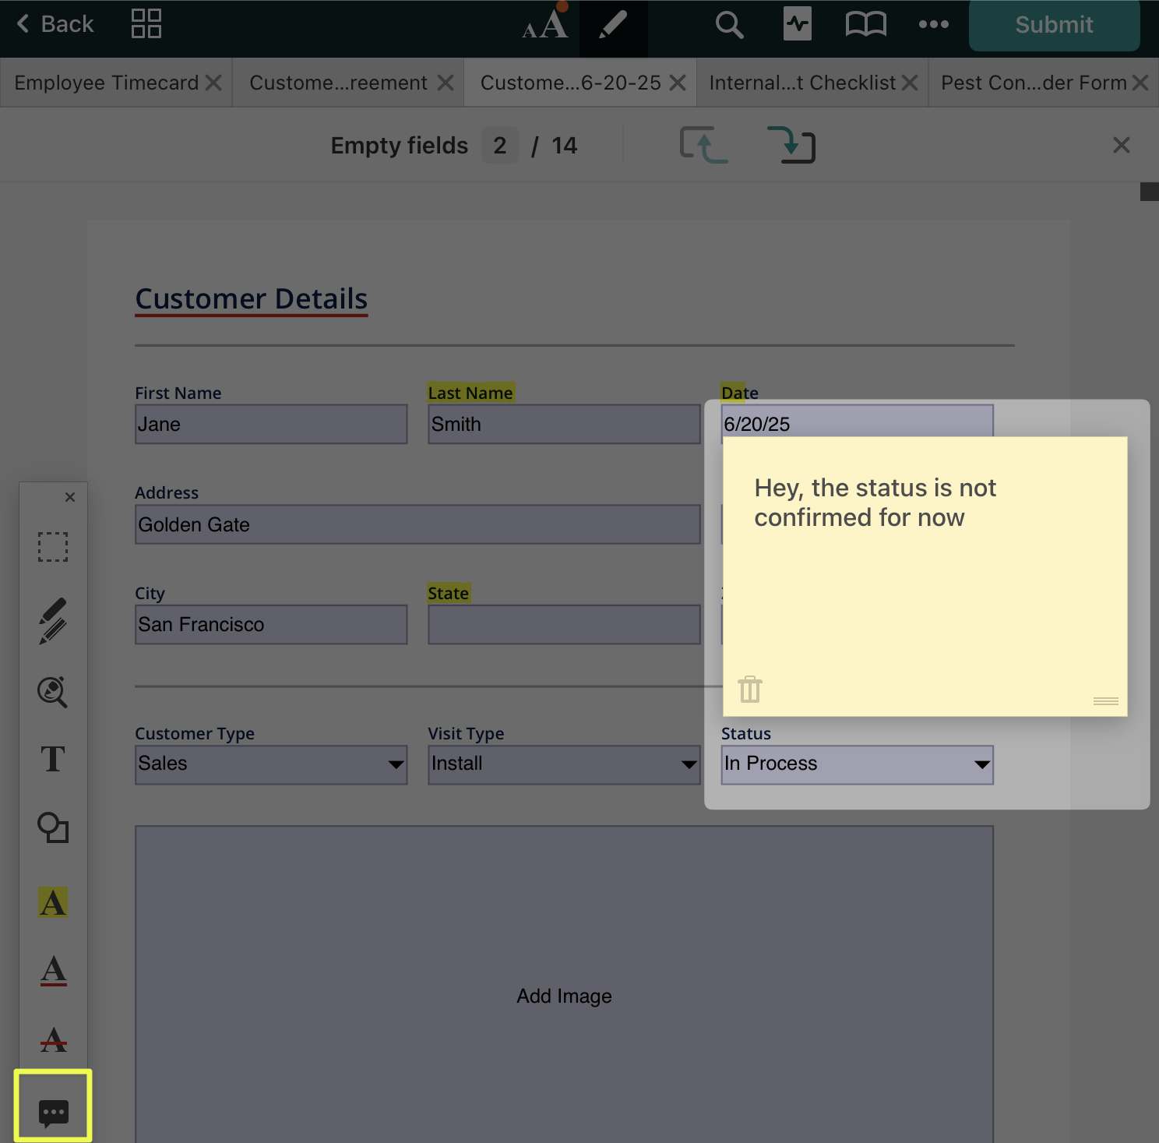Switch to the Pest Control Order Form tab
Screen dimensions: 1159x1143
[1033, 83]
